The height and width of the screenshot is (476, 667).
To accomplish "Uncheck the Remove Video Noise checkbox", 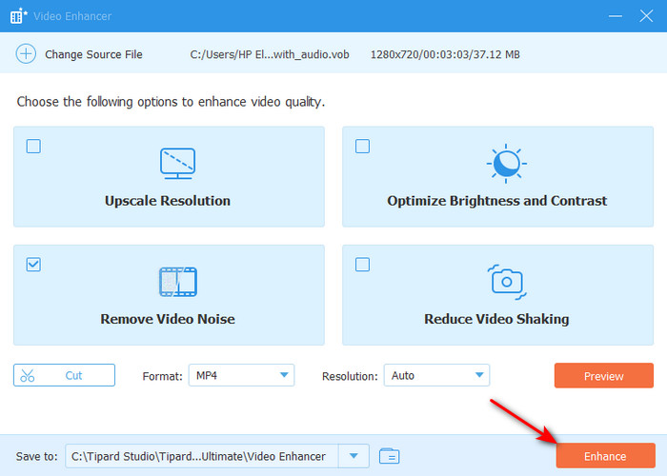I will [33, 265].
